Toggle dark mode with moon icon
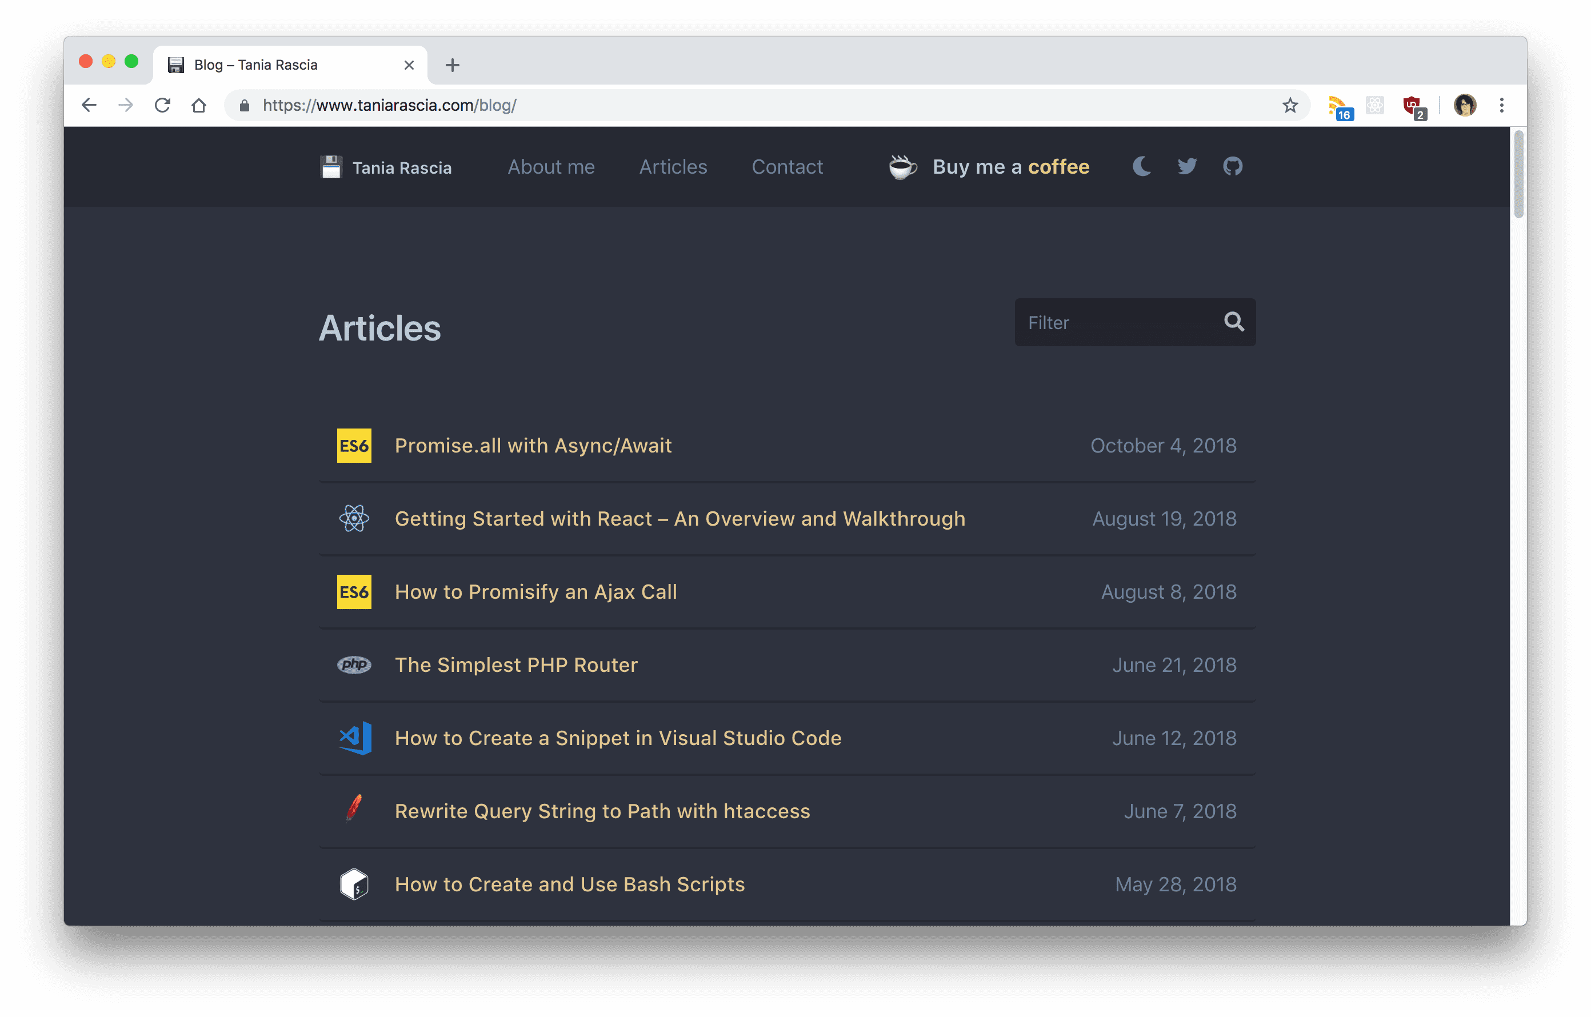The image size is (1591, 1017). tap(1142, 166)
